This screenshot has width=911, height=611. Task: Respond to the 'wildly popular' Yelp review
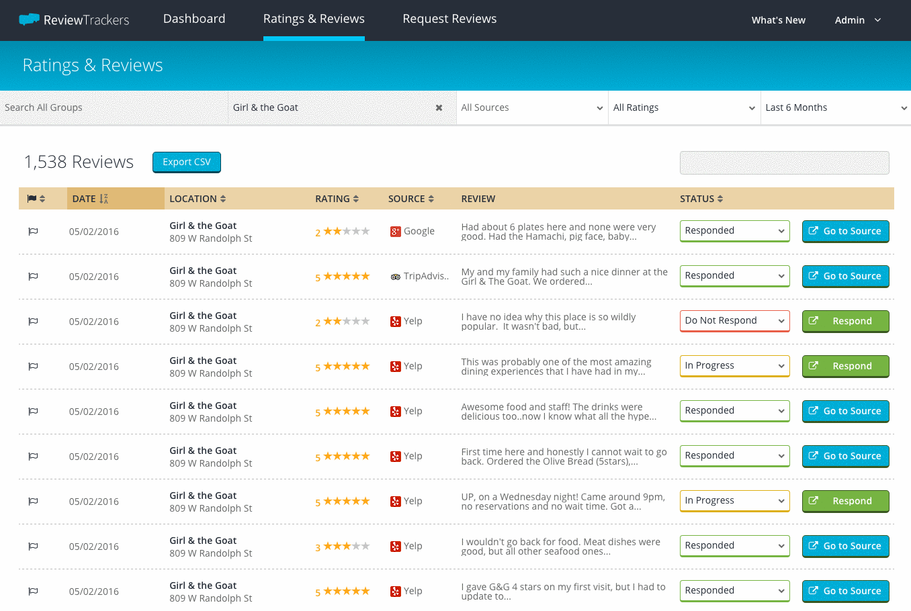pyautogui.click(x=845, y=321)
